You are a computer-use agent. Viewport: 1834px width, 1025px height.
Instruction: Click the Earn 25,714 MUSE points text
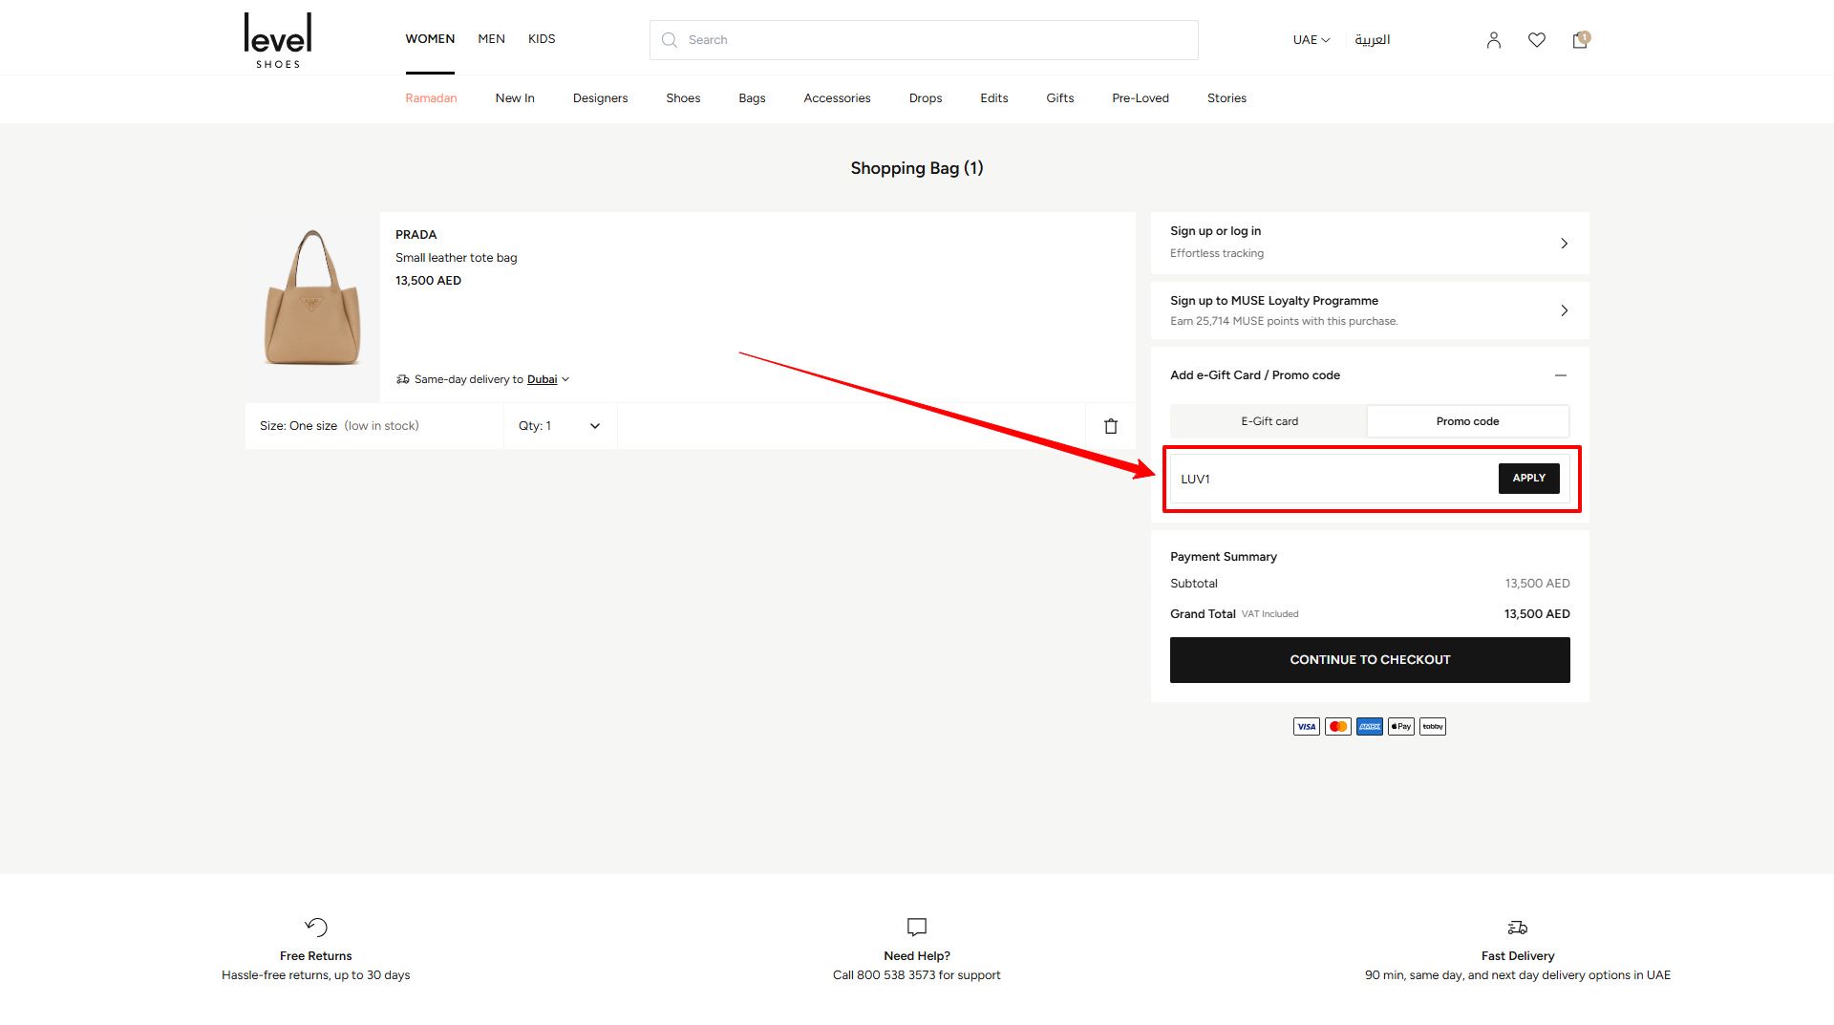click(x=1284, y=321)
